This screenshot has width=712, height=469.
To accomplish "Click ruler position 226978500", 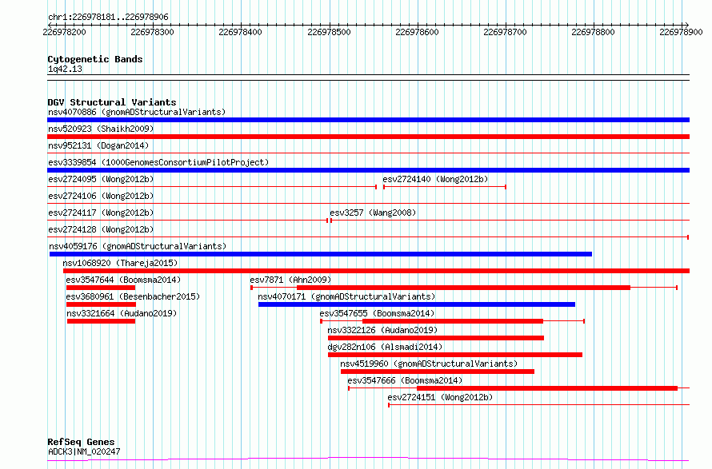I will pyautogui.click(x=330, y=32).
